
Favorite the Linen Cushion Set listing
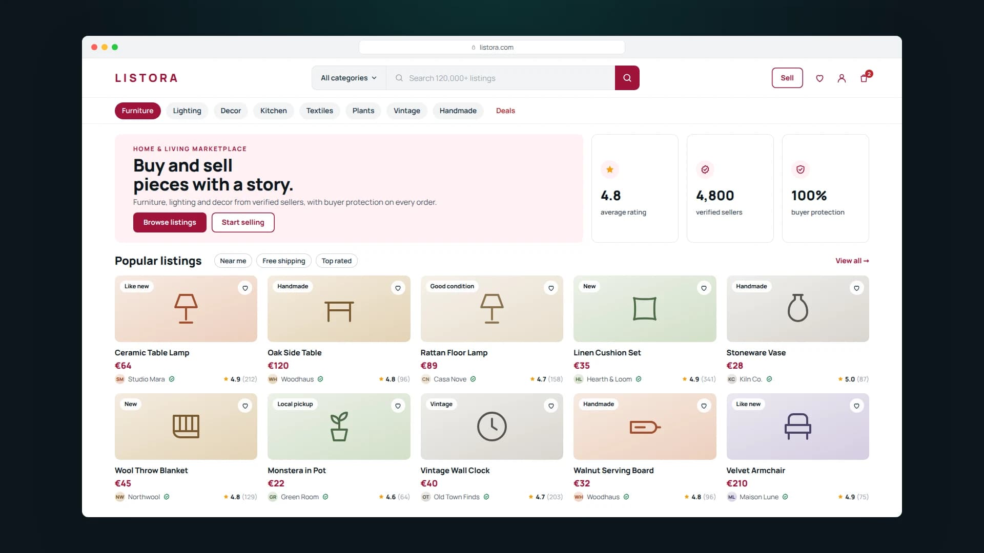click(x=704, y=288)
